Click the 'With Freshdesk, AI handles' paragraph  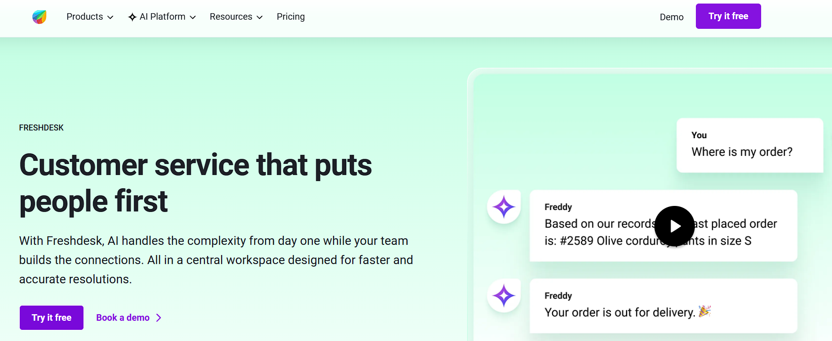pyautogui.click(x=216, y=260)
